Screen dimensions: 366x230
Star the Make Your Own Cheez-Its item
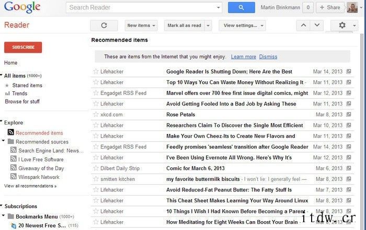click(x=96, y=136)
